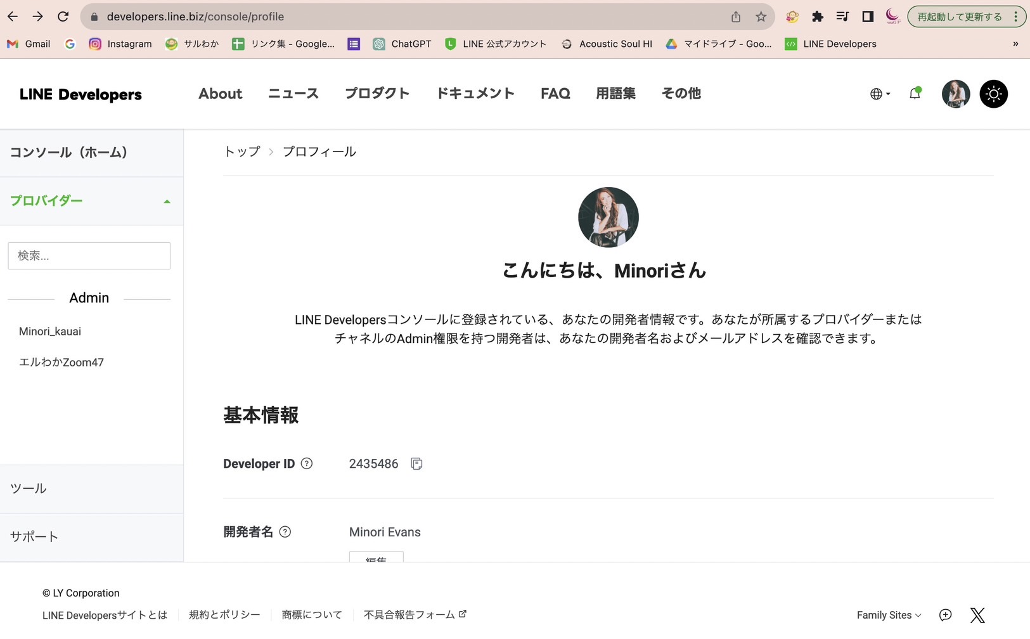Open 規約とポリシー footer link
The height and width of the screenshot is (639, 1030).
tap(224, 615)
